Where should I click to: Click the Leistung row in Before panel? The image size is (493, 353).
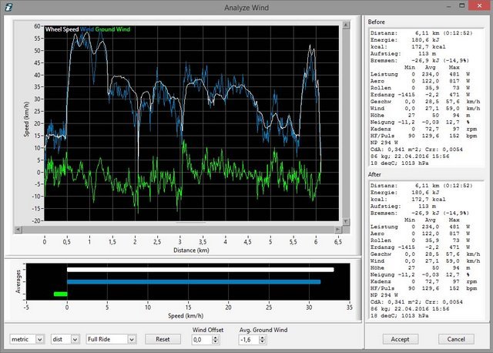point(420,74)
